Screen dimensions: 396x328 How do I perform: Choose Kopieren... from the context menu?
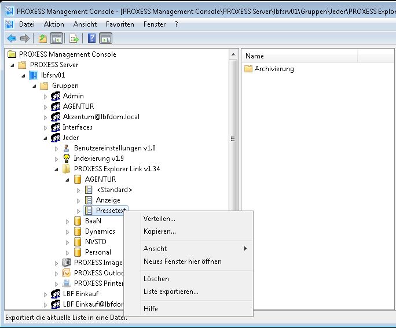click(197, 231)
